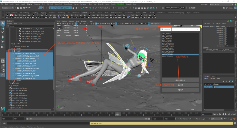Select the arrow Select tool
This screenshot has height=128, width=237.
pos(3,23)
